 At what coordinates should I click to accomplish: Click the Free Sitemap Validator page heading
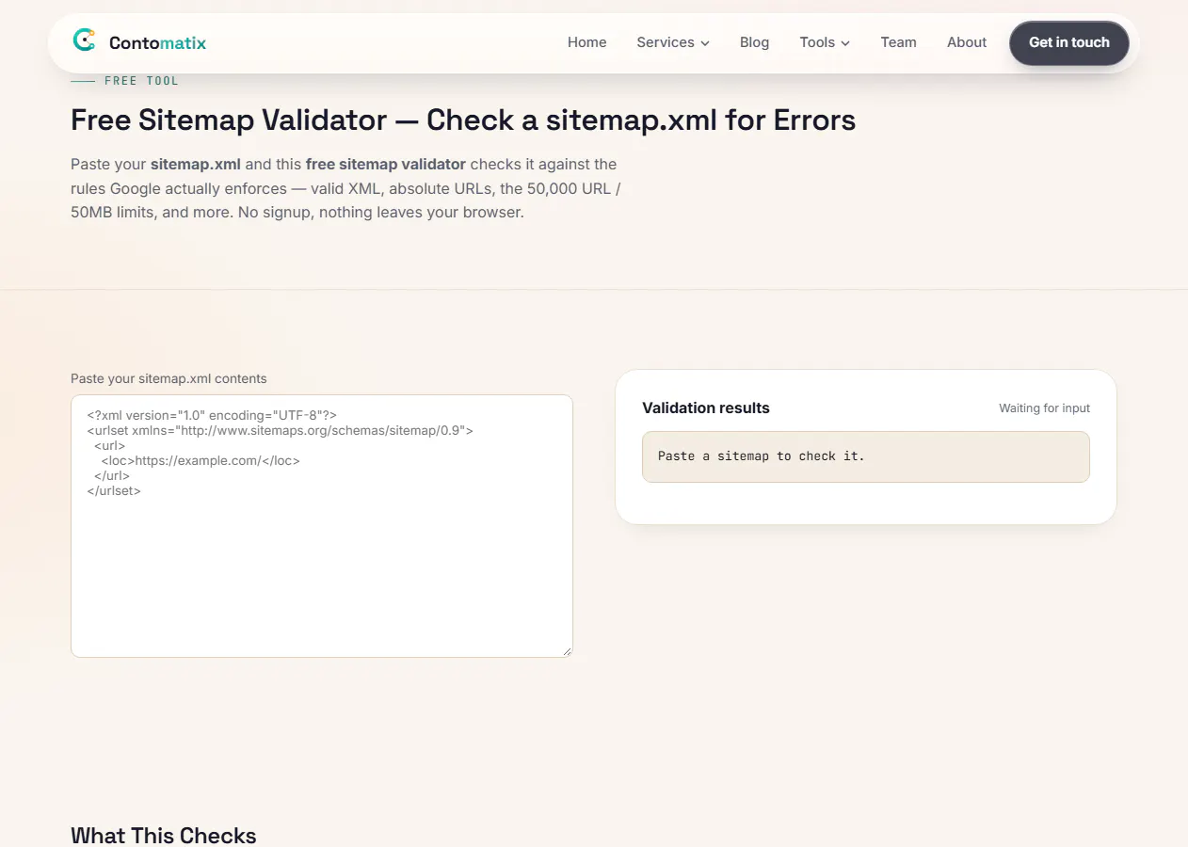[463, 120]
